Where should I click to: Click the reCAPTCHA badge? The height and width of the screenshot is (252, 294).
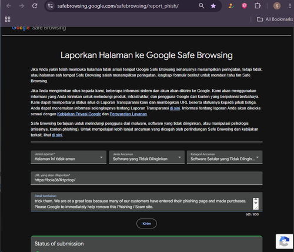point(284,241)
